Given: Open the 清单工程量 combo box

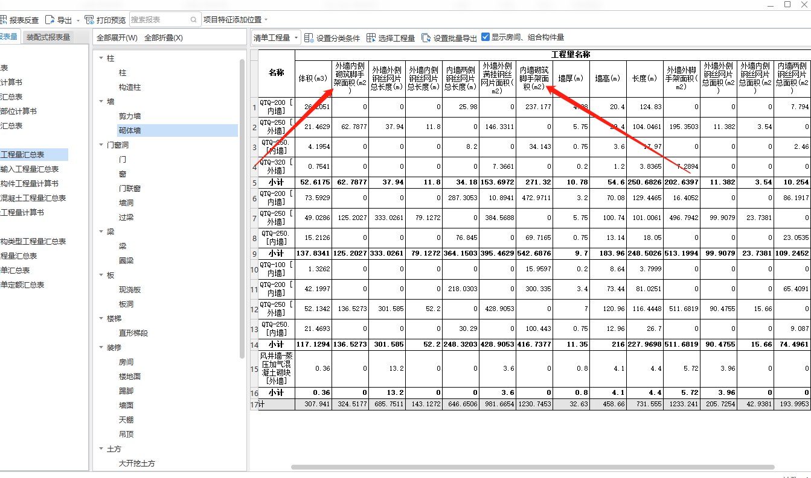Looking at the screenshot, I should click(x=277, y=37).
